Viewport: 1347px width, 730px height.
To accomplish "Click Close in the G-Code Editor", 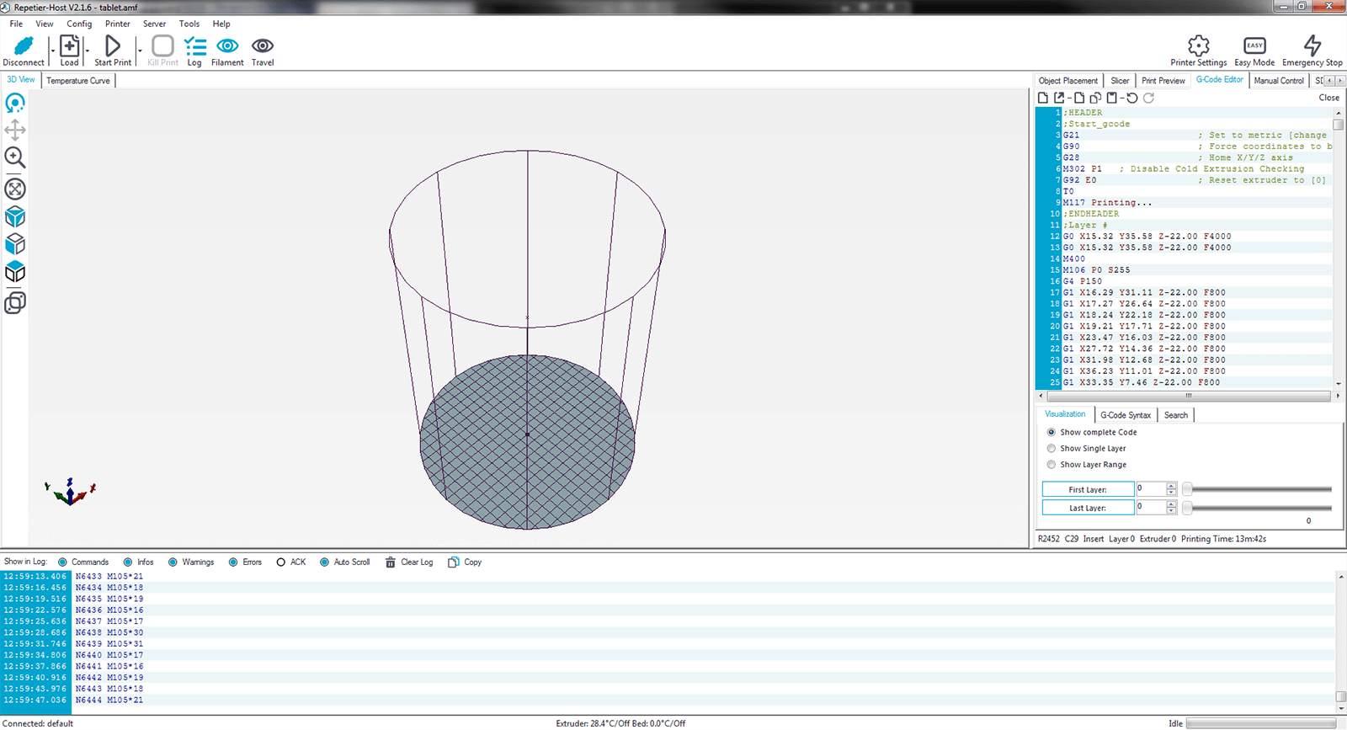I will point(1329,98).
